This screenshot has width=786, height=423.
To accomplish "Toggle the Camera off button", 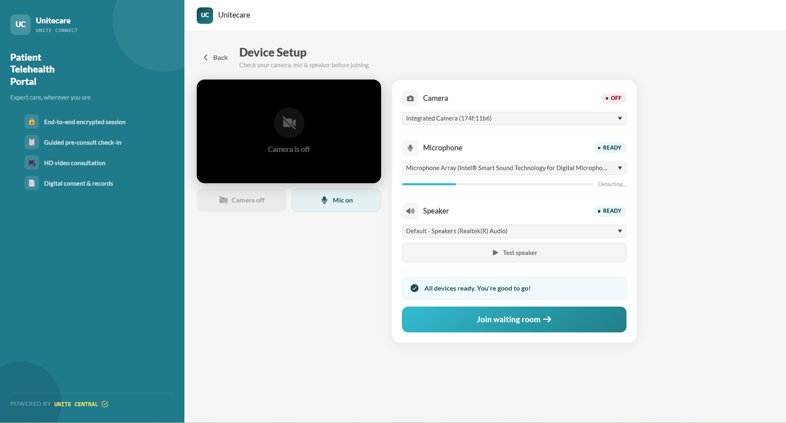I will (x=241, y=200).
